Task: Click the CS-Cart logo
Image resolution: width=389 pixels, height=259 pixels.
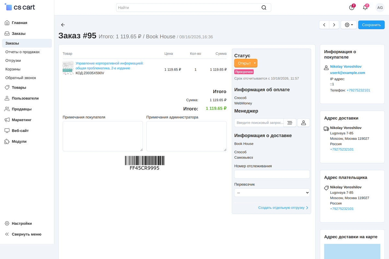Action: point(20,7)
